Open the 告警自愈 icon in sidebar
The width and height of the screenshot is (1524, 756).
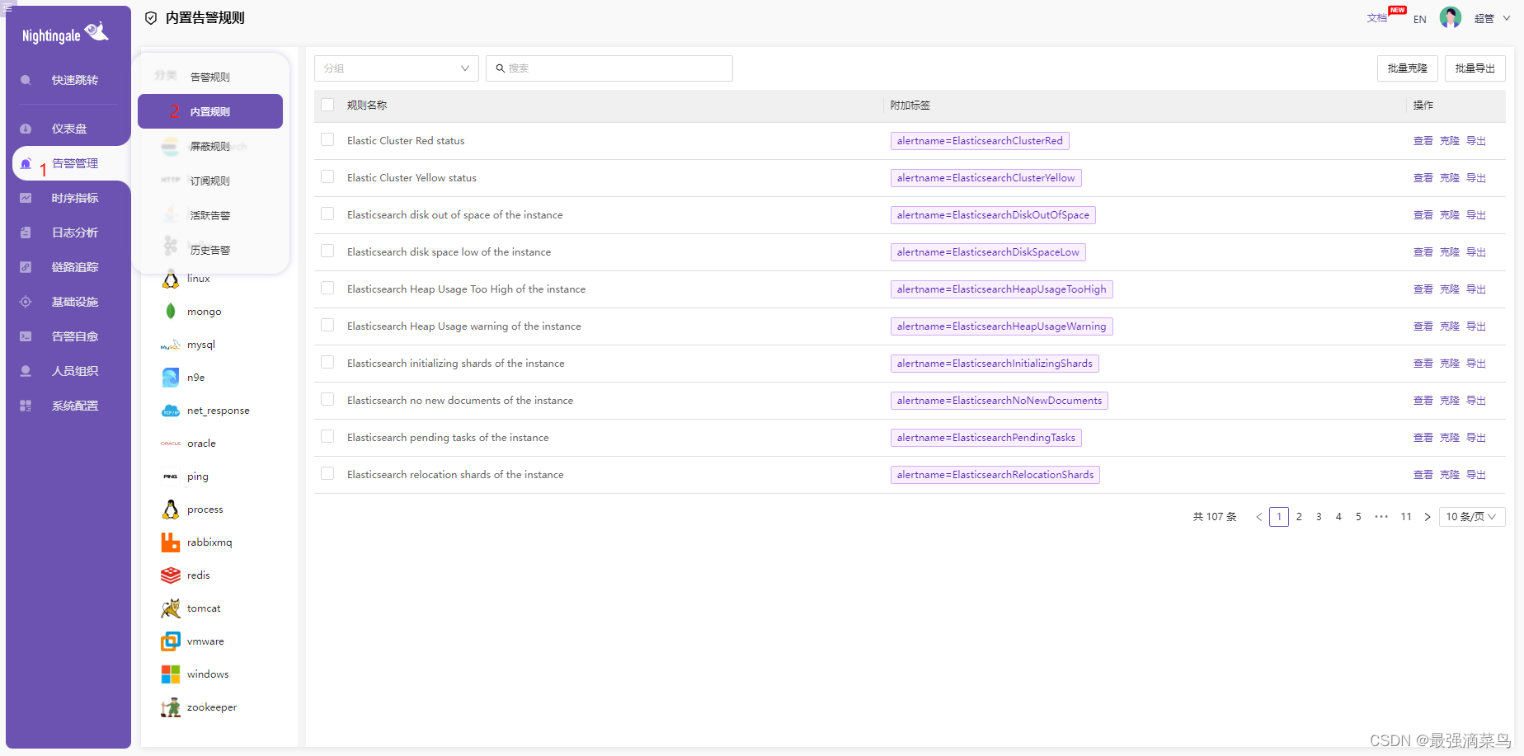pos(26,336)
